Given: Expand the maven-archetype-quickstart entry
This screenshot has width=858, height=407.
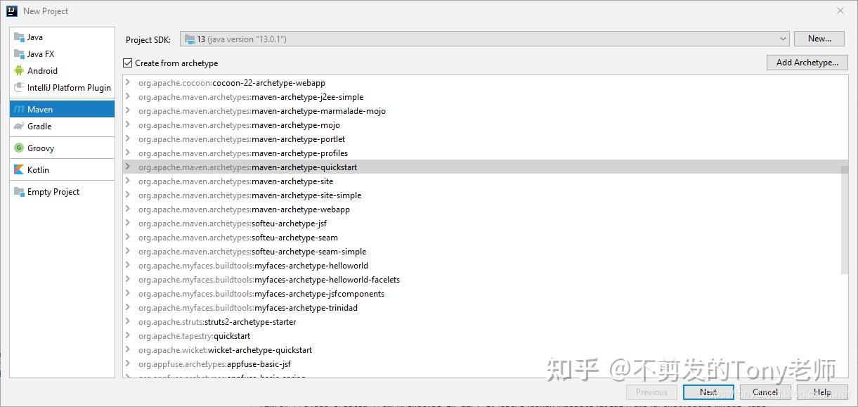Looking at the screenshot, I should 128,167.
